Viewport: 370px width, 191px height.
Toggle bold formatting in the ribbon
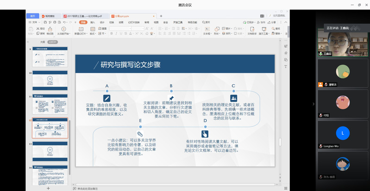(112, 33)
